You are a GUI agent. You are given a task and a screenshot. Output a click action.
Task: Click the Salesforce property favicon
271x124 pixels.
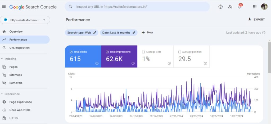click(6, 20)
